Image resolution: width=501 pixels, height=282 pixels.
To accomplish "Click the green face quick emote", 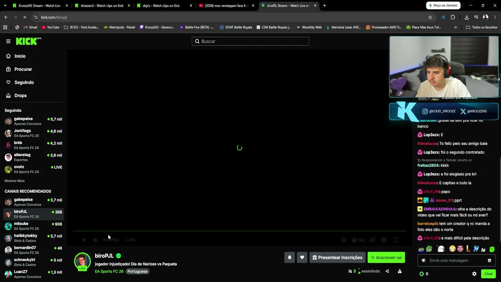I will click(492, 249).
